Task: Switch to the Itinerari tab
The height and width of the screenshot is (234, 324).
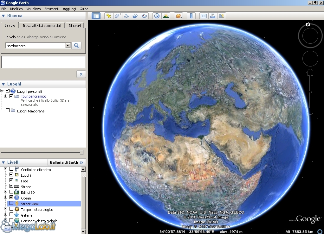Action: [x=75, y=26]
